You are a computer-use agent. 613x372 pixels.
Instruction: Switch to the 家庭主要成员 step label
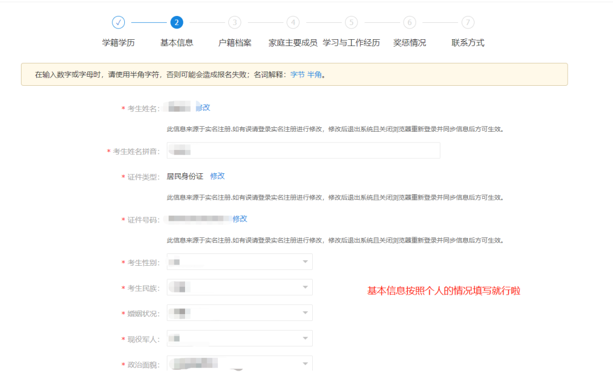click(x=293, y=43)
